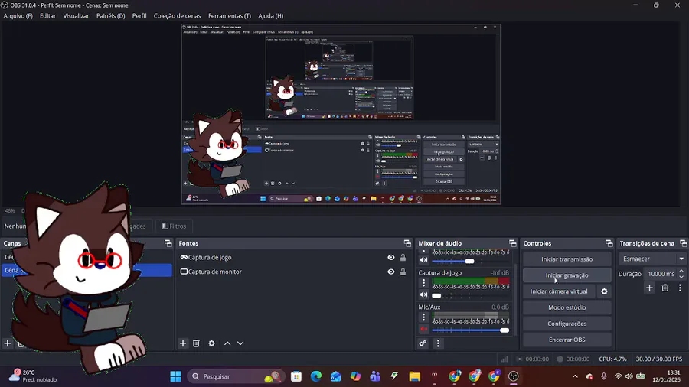Open the Arquivo (F) menu
The height and width of the screenshot is (387, 689).
(18, 16)
